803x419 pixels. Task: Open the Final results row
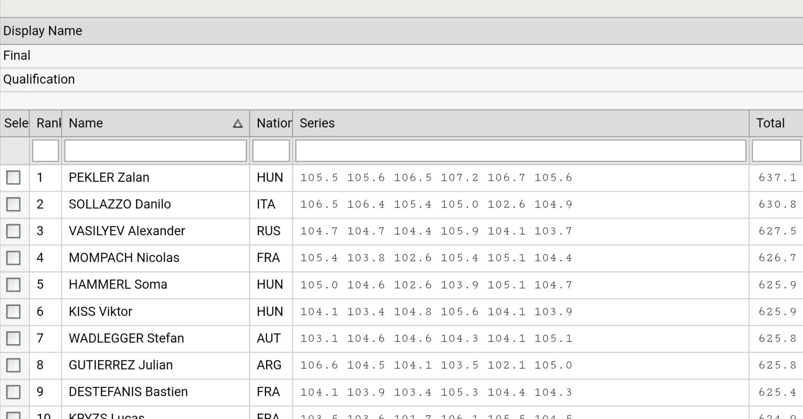point(17,56)
